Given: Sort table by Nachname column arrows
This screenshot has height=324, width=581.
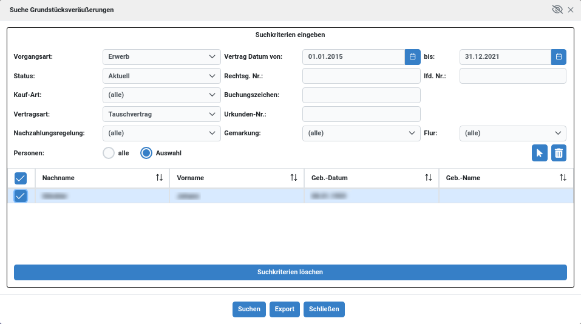Looking at the screenshot, I should [x=159, y=178].
